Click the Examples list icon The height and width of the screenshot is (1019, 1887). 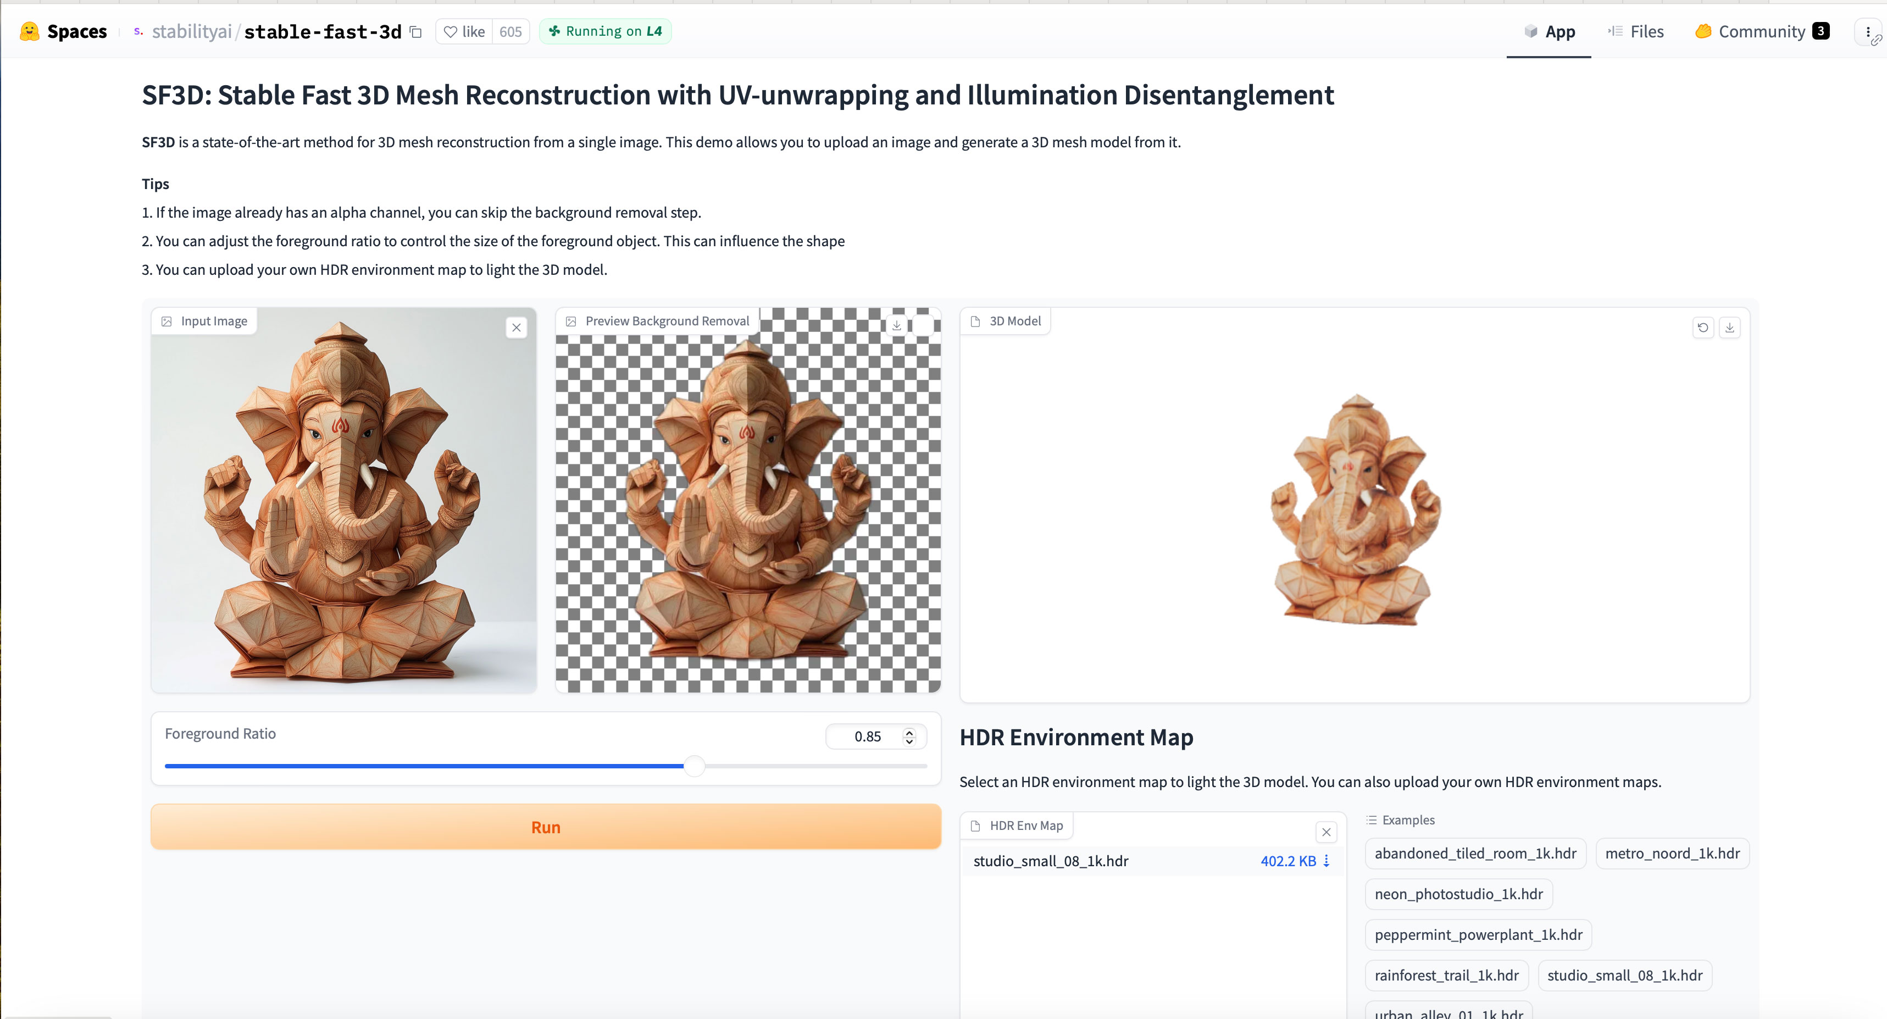coord(1372,819)
